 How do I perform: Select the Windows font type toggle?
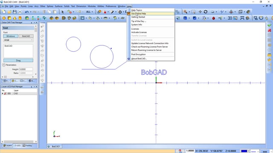[11, 36]
